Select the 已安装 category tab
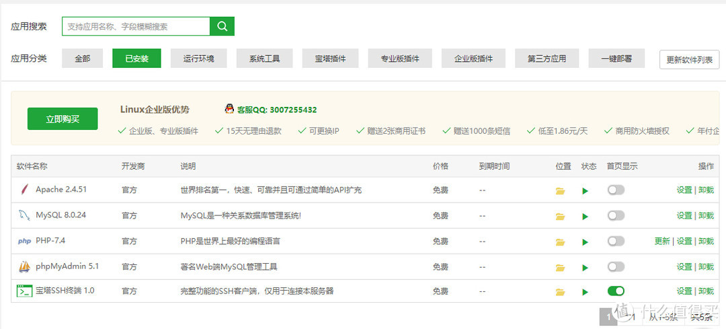Image resolution: width=726 pixels, height=329 pixels. (x=136, y=59)
